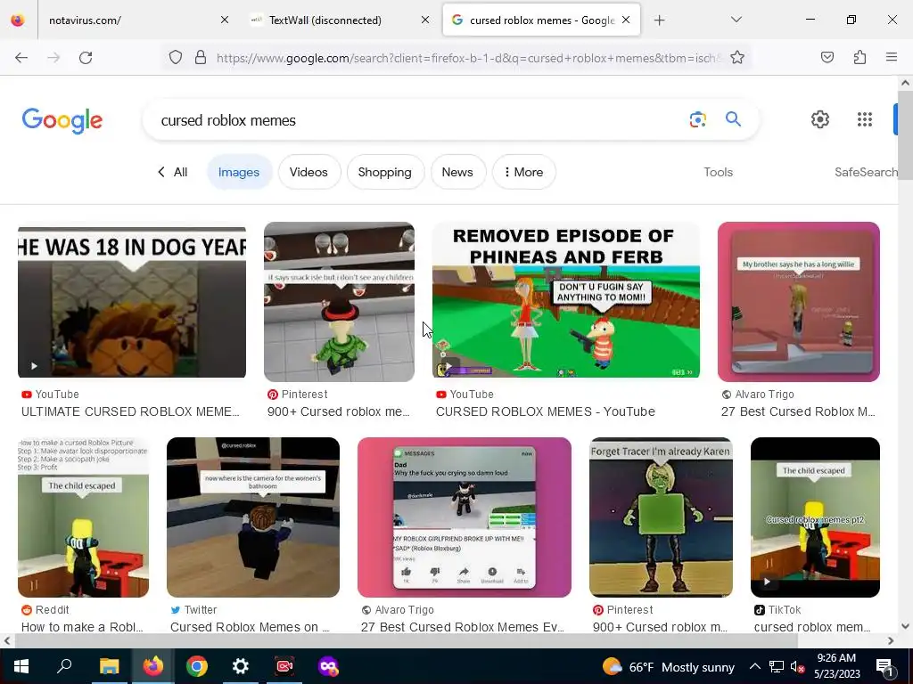Viewport: 913px width, 684px height.
Task: Click the Firefox View icon at tab strip start
Action: tap(18, 20)
